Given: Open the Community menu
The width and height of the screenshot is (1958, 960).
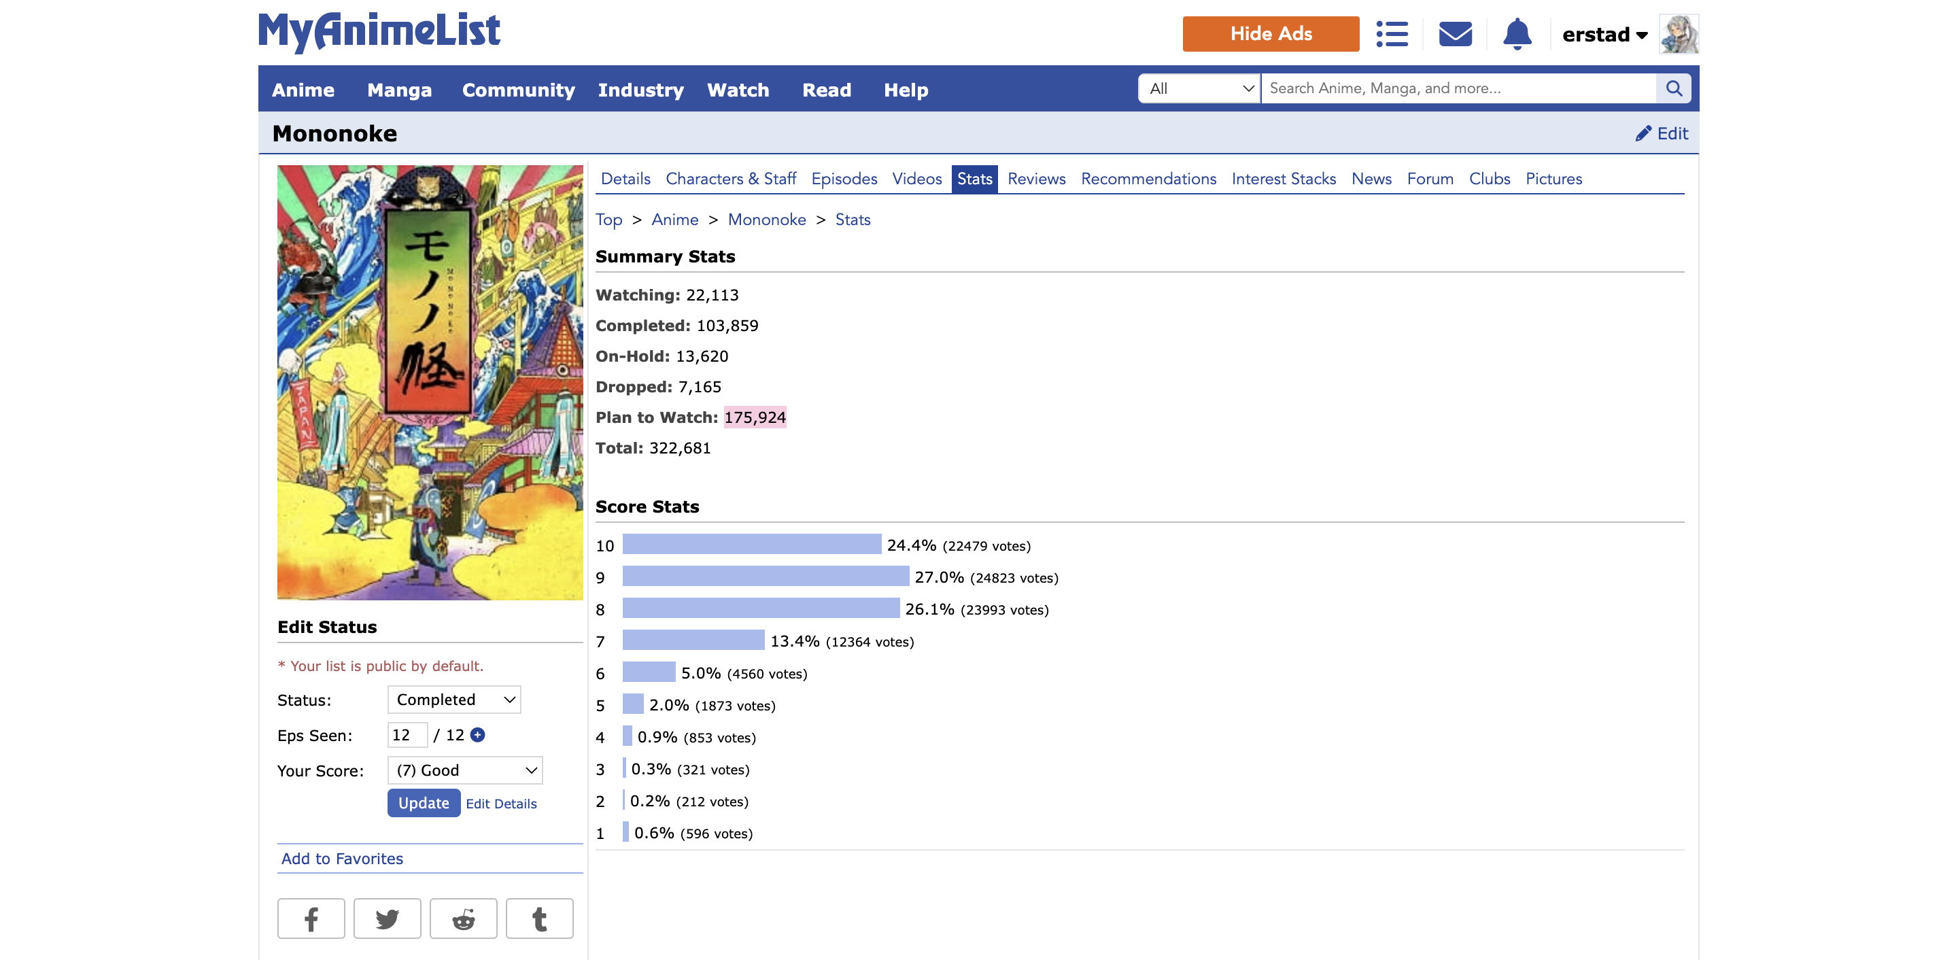Looking at the screenshot, I should point(517,90).
